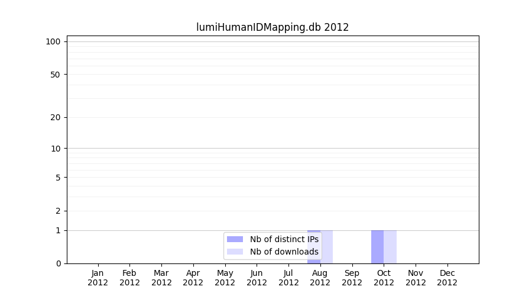
Task: Click the August downloads bar
Action: [327, 247]
